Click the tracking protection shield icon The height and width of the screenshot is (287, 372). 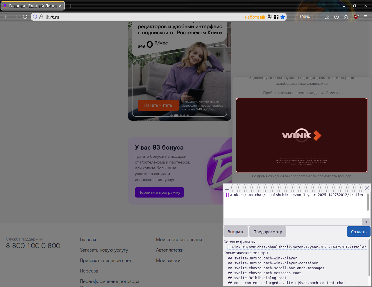point(35,17)
